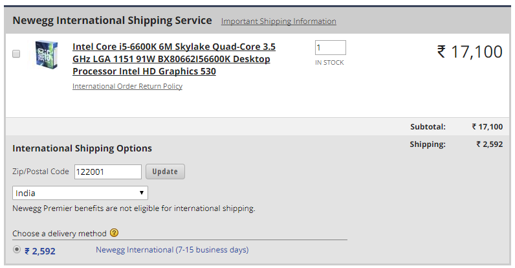Click the Subtotal amount ₹ 17,100
Screen dimensions: 515x268
(487, 127)
